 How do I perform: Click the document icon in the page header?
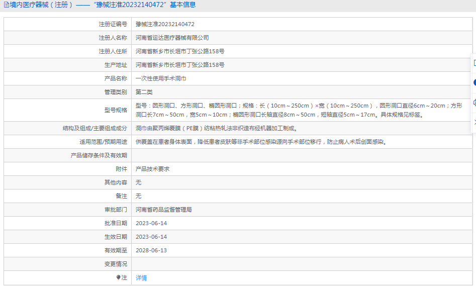pyautogui.click(x=7, y=5)
